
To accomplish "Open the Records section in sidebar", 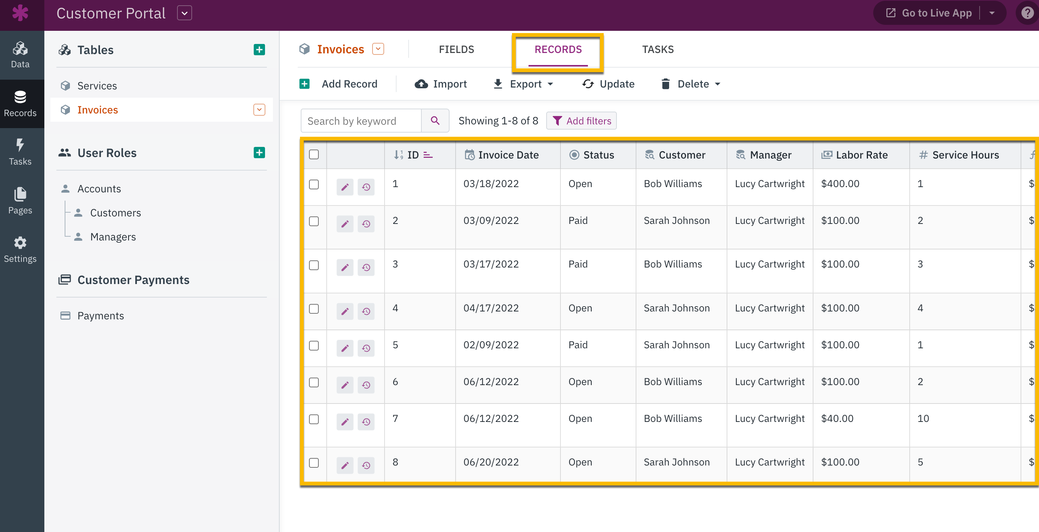I will coord(20,104).
